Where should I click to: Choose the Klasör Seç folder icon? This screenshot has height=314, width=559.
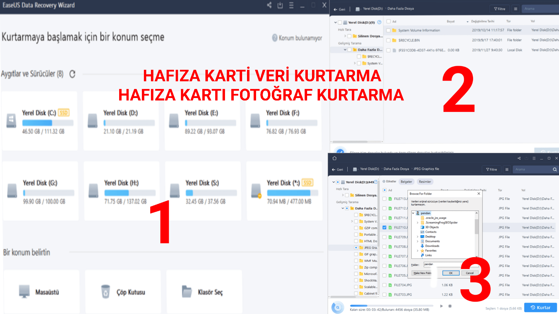[x=187, y=292]
